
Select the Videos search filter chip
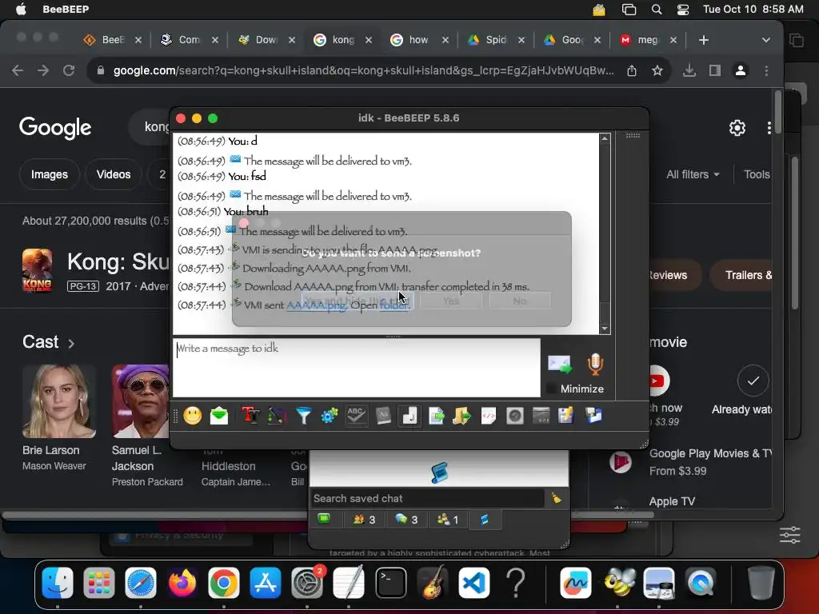(x=114, y=174)
